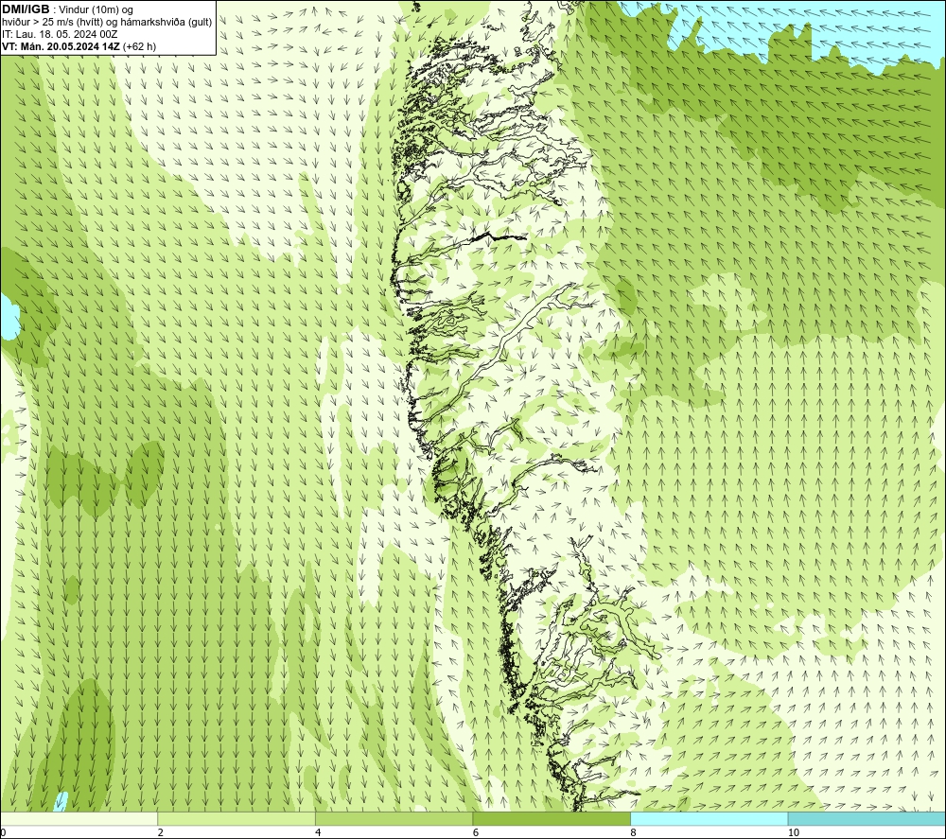Click the 'VT: Mán. 20.05.2024 14Z' line

61,46
